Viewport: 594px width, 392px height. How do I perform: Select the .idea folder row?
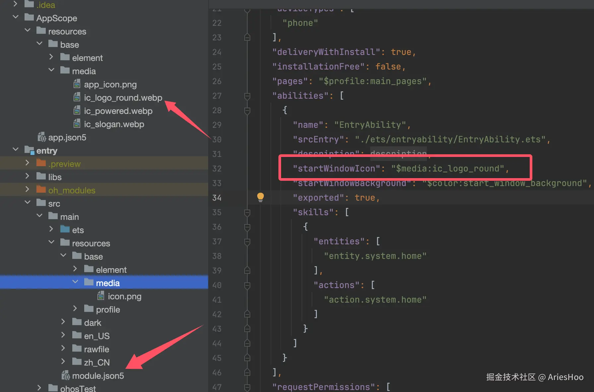(104, 5)
